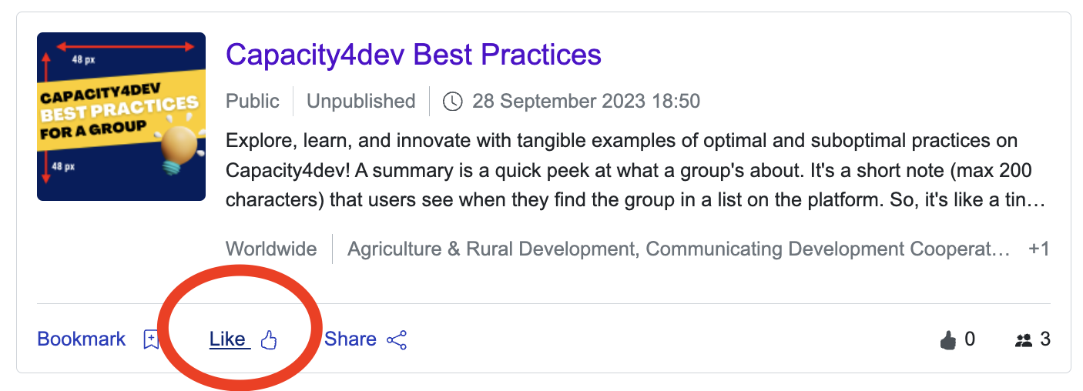
Task: Click the bookmark ribbon icon
Action: tap(152, 339)
